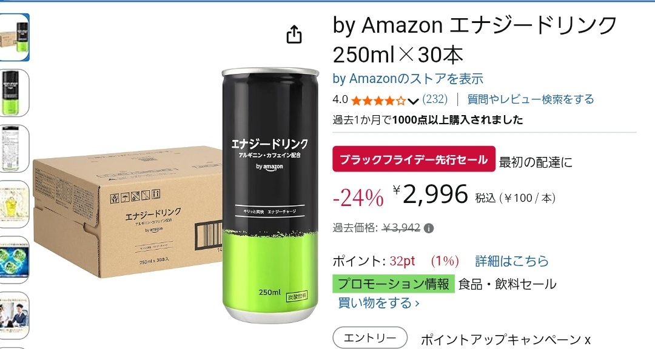Expand the star rating dropdown chevron

coord(413,101)
